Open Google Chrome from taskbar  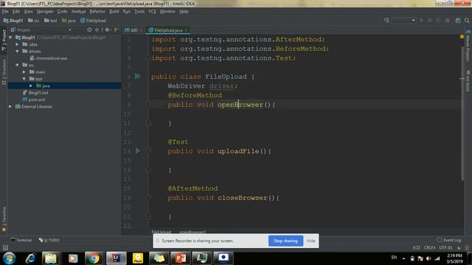click(x=94, y=258)
